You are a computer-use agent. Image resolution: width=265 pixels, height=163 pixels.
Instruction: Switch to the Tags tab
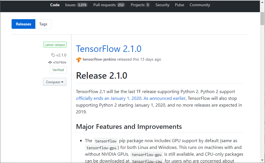coord(43,24)
